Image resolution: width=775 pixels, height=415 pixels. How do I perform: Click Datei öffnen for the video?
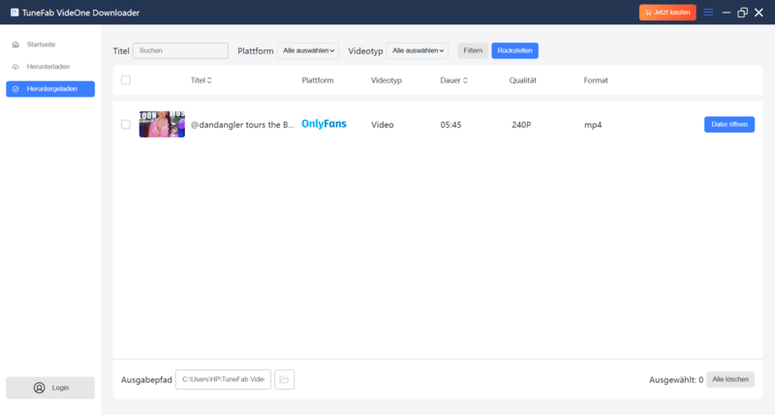click(729, 125)
